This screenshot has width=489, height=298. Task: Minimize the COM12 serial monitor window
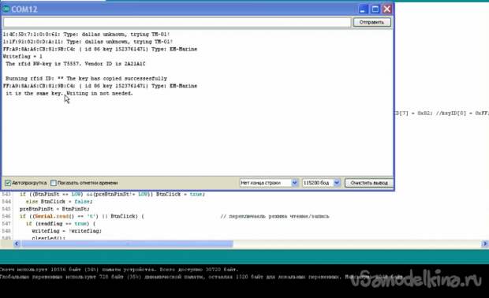(363, 9)
